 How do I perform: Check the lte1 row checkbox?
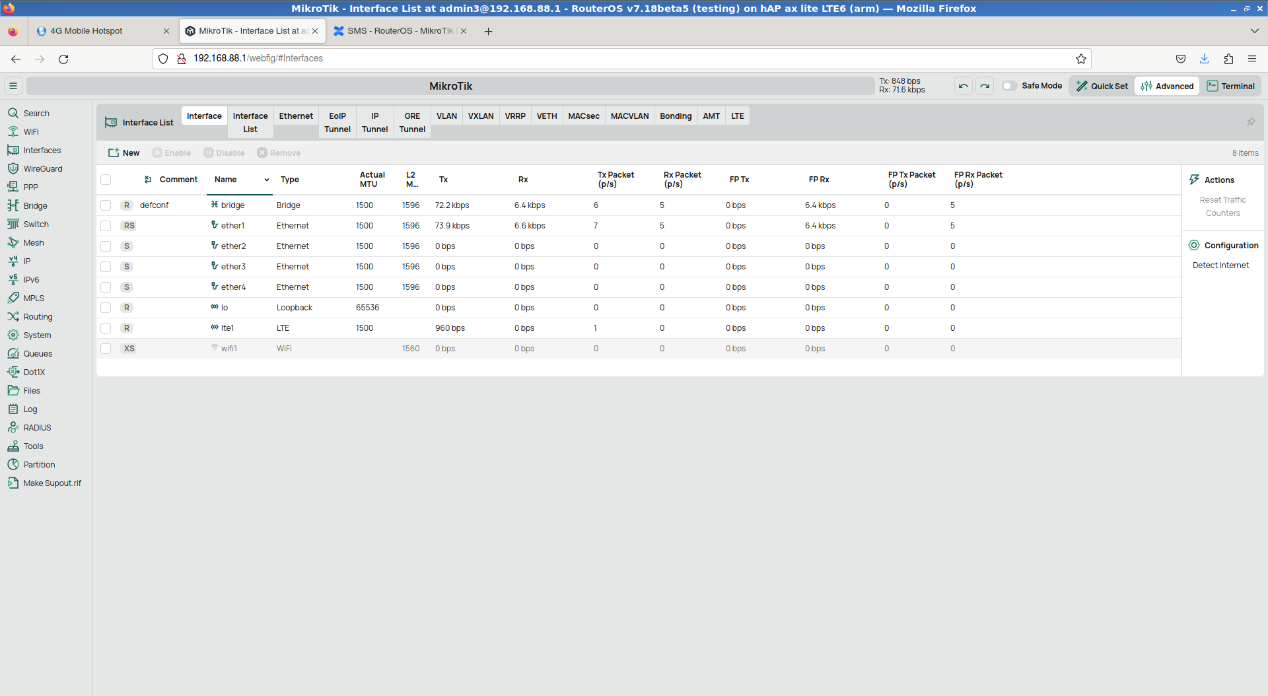[x=106, y=328]
